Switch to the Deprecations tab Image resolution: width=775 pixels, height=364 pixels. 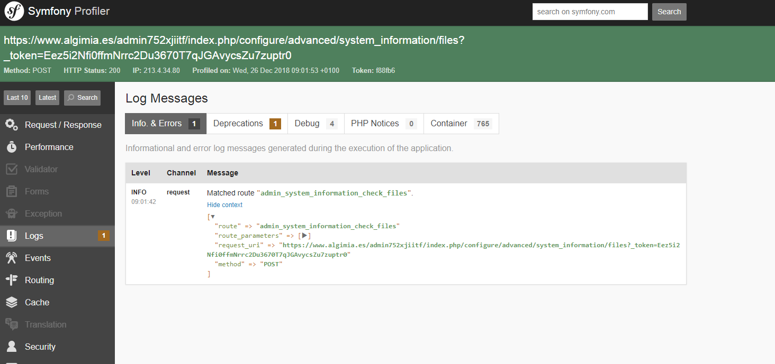coord(247,124)
